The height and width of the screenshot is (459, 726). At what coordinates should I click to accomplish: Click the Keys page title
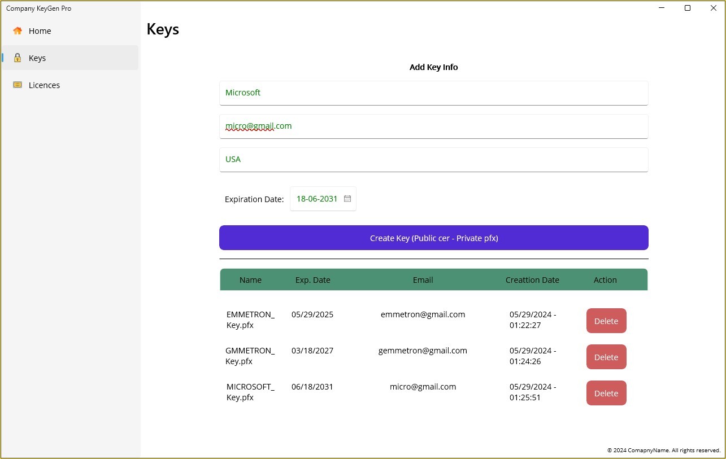[x=163, y=29]
